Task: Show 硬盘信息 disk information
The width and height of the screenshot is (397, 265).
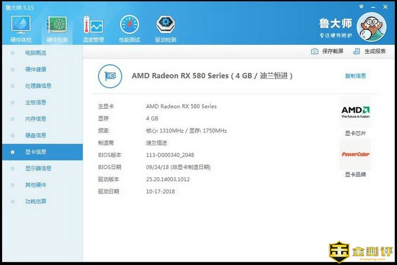Action: (35, 136)
